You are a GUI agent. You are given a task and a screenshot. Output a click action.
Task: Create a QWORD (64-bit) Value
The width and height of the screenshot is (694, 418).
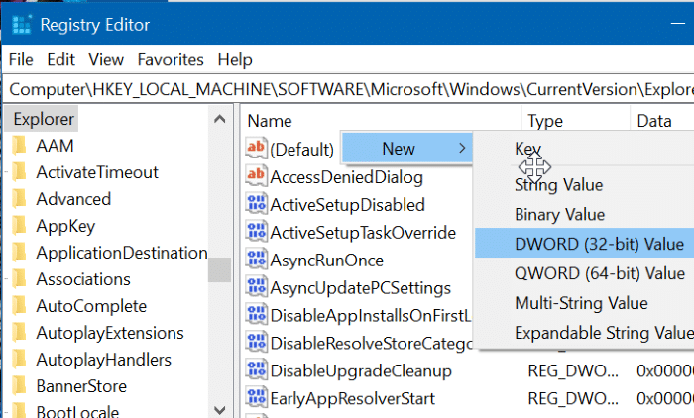tap(599, 273)
